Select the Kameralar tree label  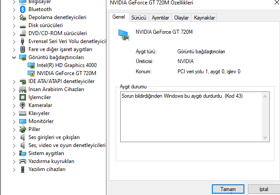point(40,105)
